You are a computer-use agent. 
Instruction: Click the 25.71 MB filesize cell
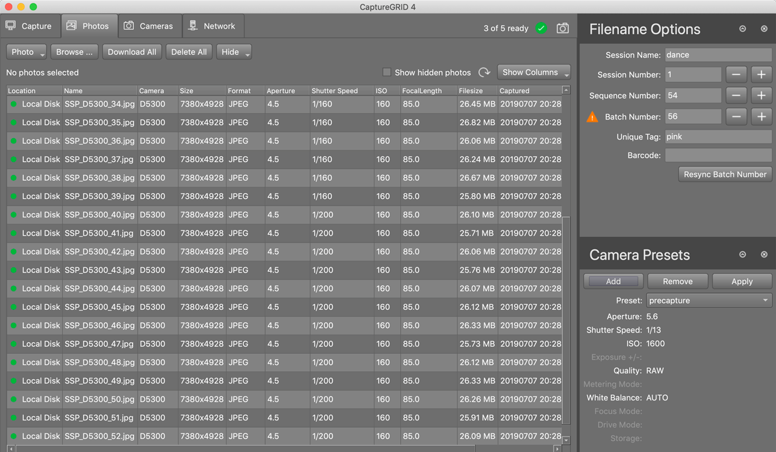click(x=477, y=233)
